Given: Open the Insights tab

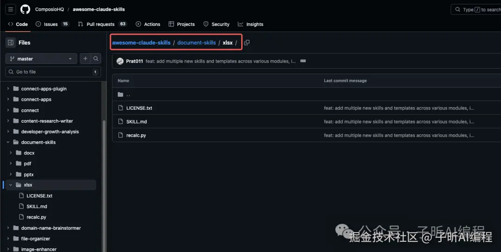Looking at the screenshot, I should (x=250, y=24).
